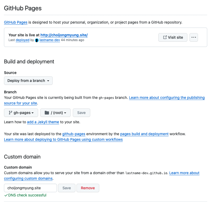Expand the gh-pages branch selector

(21, 113)
